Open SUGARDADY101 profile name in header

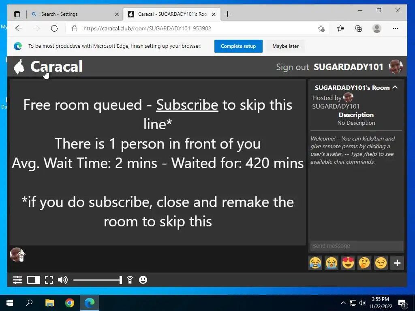click(348, 67)
